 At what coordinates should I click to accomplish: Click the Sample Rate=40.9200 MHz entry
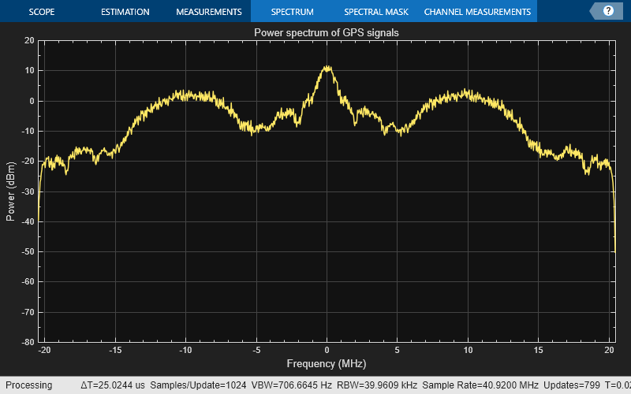tap(480, 385)
